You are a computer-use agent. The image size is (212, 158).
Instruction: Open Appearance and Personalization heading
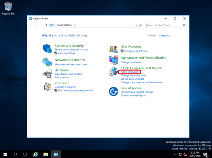pos(144,58)
